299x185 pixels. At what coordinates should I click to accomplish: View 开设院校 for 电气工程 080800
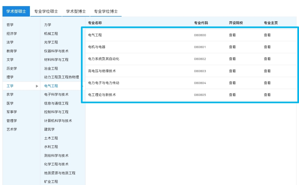(232, 35)
